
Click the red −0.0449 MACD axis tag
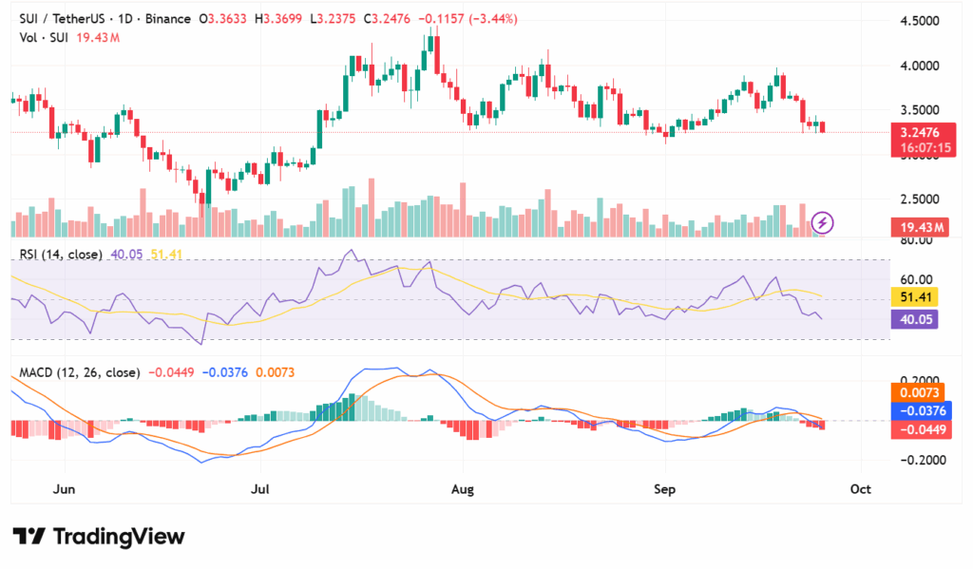[922, 430]
